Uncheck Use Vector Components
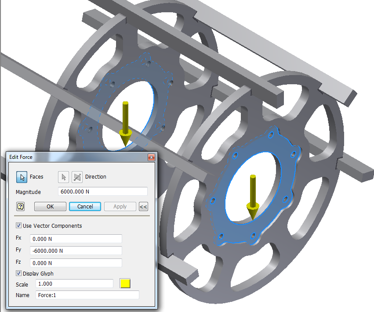The height and width of the screenshot is (312, 374). point(18,226)
